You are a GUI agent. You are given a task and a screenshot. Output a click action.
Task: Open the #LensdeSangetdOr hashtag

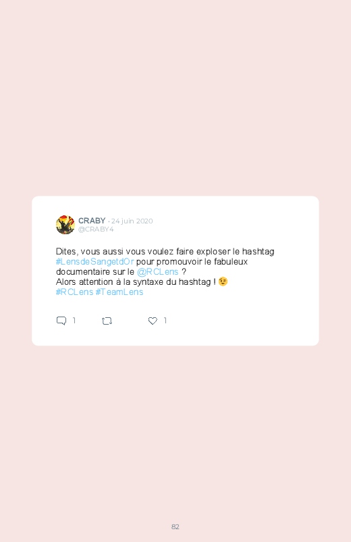94,262
